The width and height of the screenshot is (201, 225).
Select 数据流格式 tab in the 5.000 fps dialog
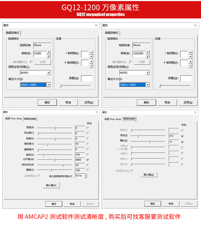[13, 33]
